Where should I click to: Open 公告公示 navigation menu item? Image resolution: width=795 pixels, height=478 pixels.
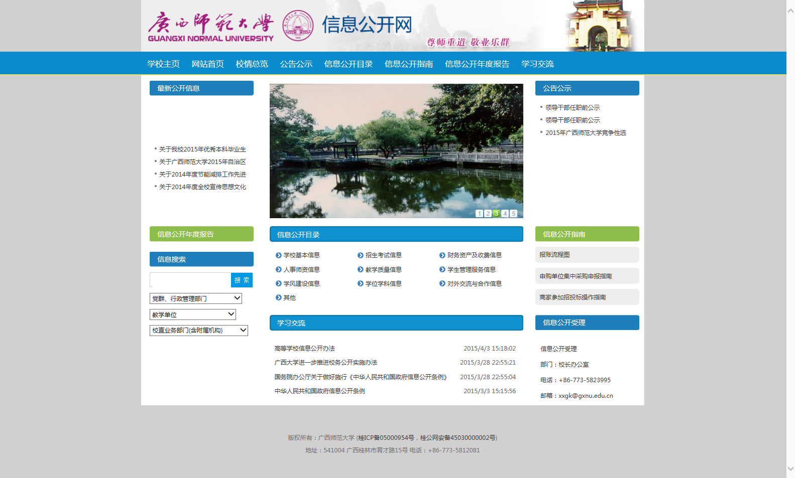[296, 64]
